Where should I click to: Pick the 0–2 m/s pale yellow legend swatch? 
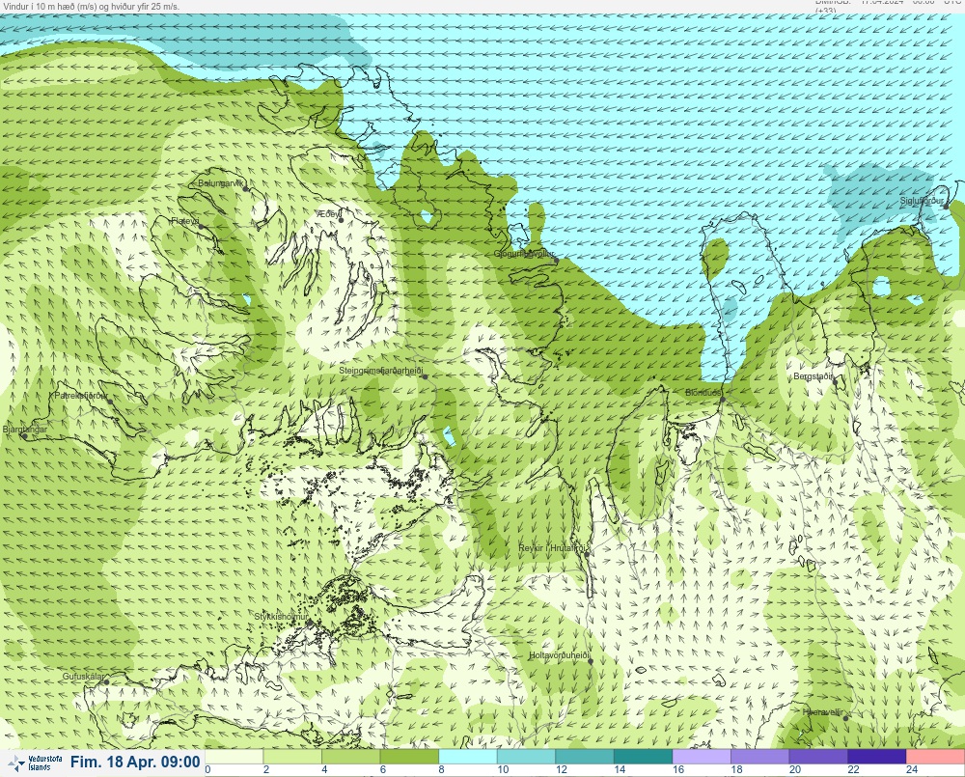(x=234, y=756)
